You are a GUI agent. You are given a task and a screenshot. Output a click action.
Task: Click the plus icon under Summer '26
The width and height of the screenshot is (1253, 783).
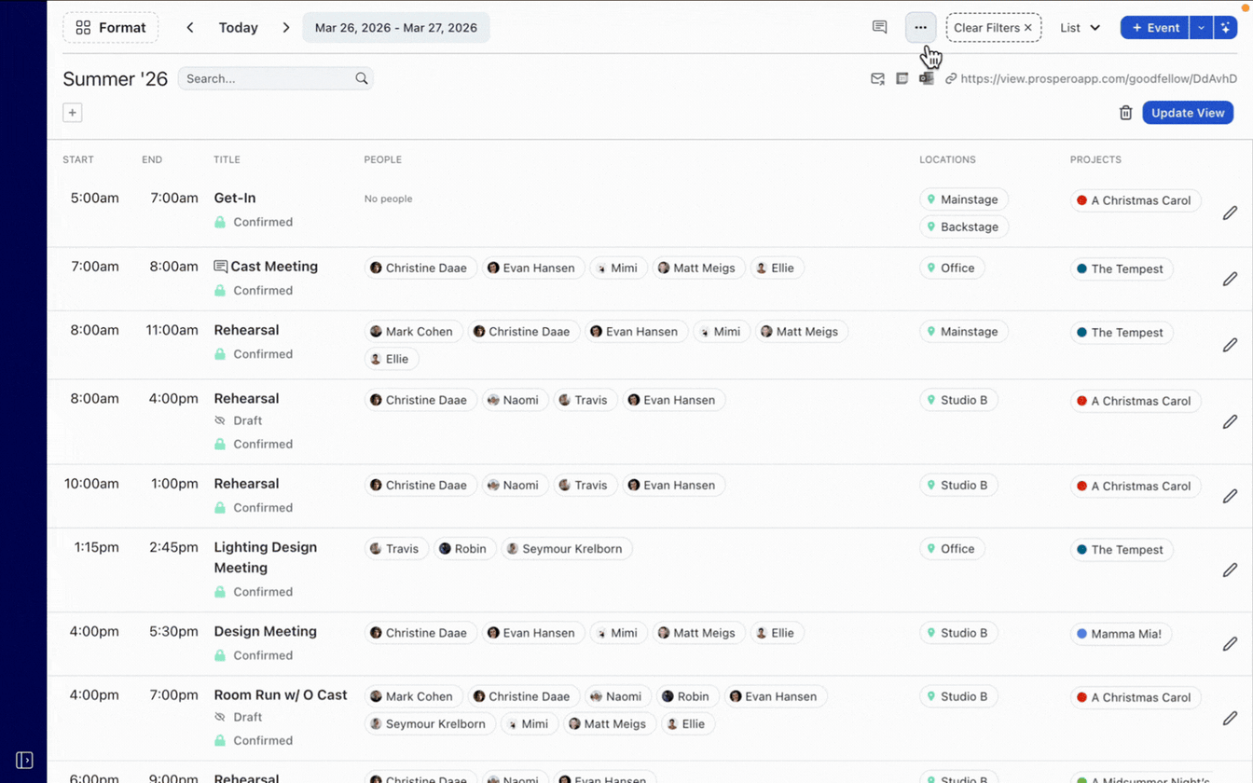pyautogui.click(x=72, y=113)
